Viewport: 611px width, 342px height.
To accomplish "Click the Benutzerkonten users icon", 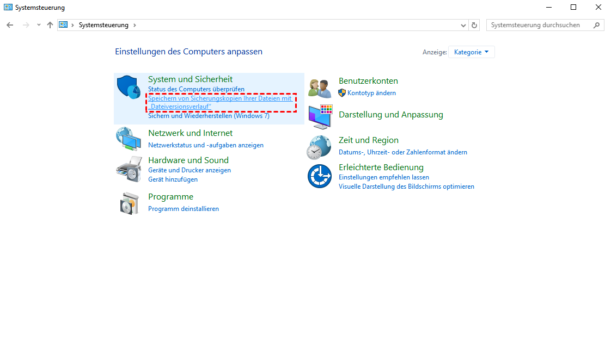I will pyautogui.click(x=320, y=87).
